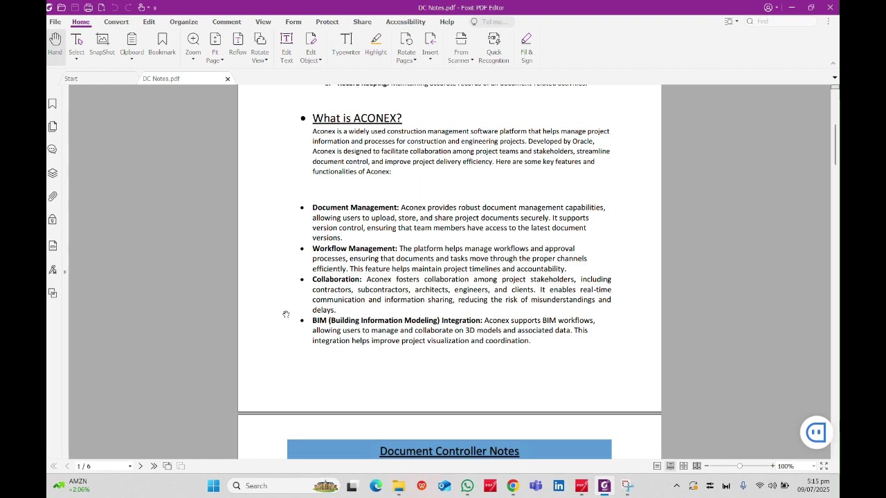The image size is (886, 498).
Task: Click the Fullscreen icon in status bar
Action: (x=824, y=466)
